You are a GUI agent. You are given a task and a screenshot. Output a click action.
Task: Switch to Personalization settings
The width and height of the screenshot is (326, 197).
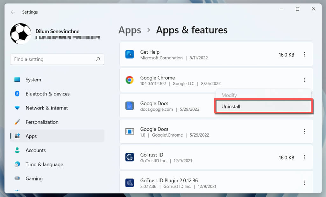click(x=57, y=122)
